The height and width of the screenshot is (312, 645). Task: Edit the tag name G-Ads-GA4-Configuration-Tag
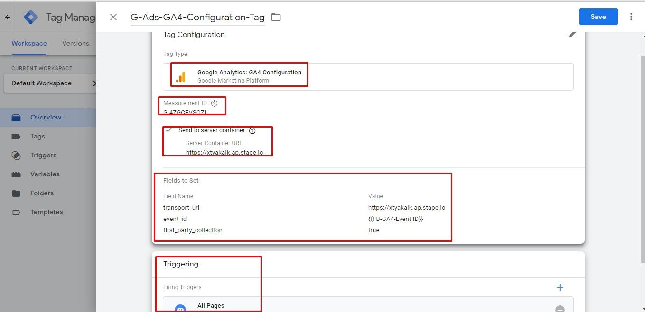tap(197, 18)
